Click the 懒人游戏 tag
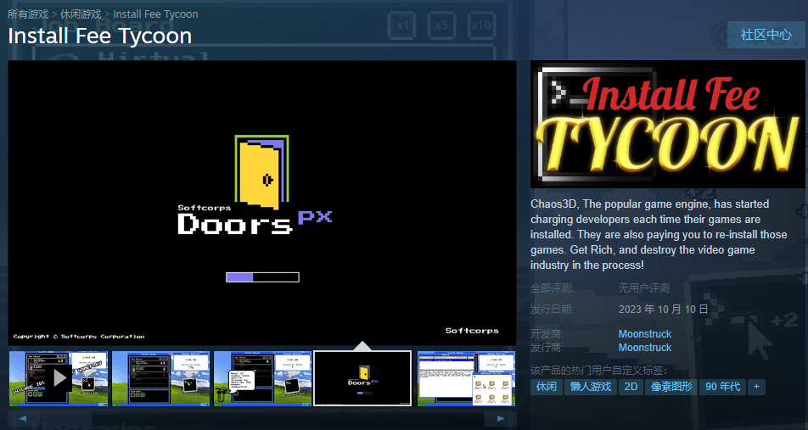 point(591,387)
